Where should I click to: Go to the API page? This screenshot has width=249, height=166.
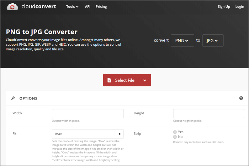pyautogui.click(x=88, y=7)
